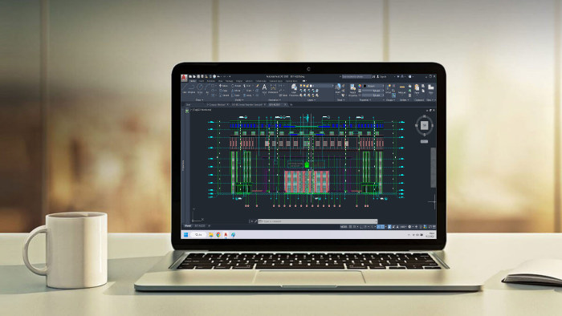
Task: Select the Line draw tool
Action: [185, 89]
